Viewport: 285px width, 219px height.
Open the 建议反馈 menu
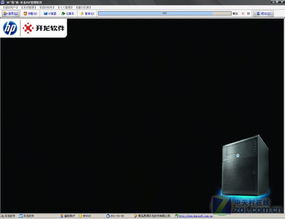[x=84, y=8]
